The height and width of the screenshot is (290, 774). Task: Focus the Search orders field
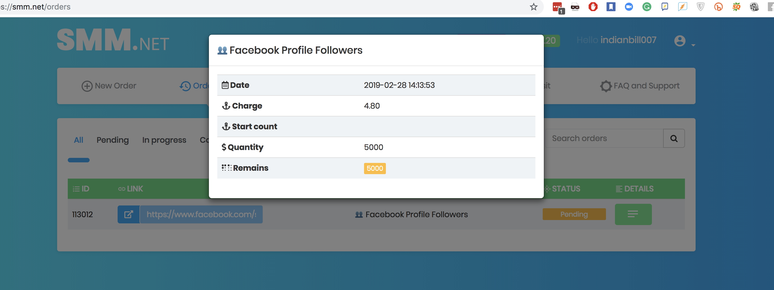click(604, 138)
